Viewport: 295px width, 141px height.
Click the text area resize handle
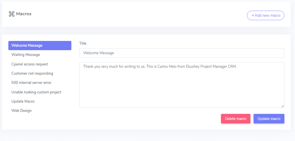(283, 106)
